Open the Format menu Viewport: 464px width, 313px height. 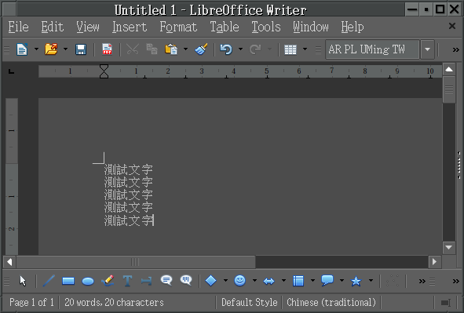[x=178, y=27]
